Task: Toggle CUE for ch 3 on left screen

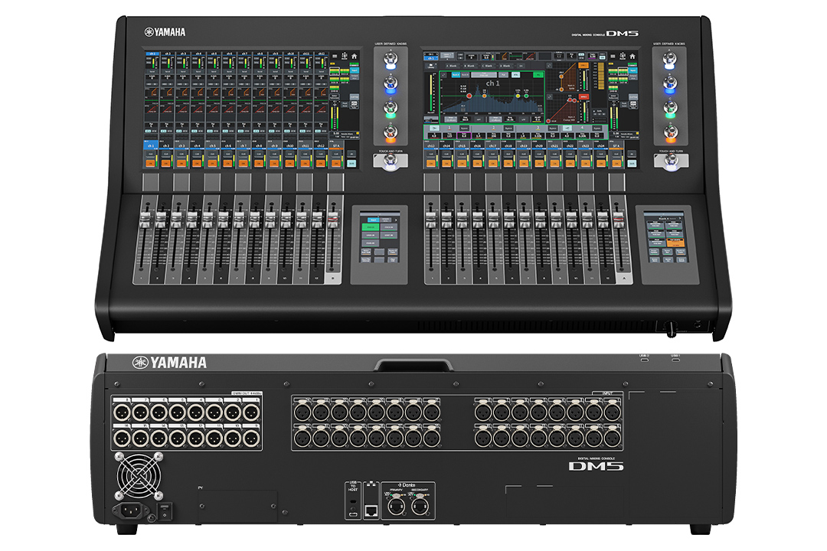Action: tap(181, 154)
